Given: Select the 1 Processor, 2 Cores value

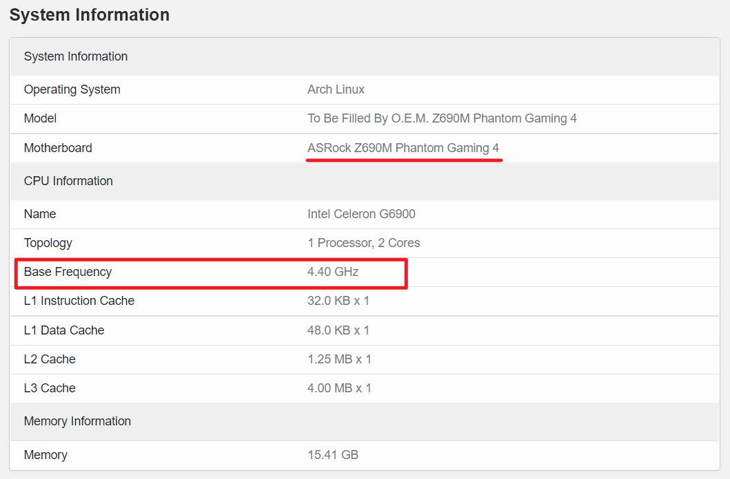Looking at the screenshot, I should (363, 243).
